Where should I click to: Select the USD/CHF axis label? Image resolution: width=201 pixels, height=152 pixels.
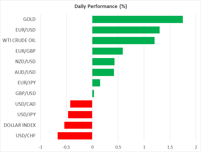26,136
